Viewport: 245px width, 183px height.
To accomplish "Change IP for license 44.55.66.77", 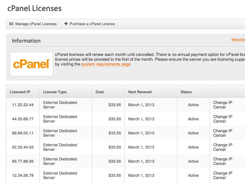I will point(223,117).
